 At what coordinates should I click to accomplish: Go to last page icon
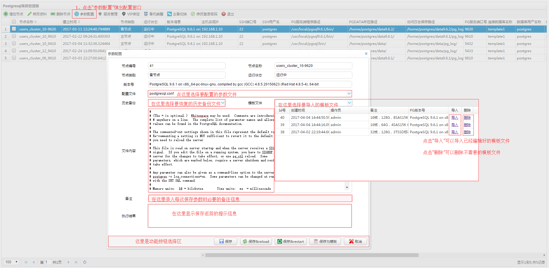(76, 262)
